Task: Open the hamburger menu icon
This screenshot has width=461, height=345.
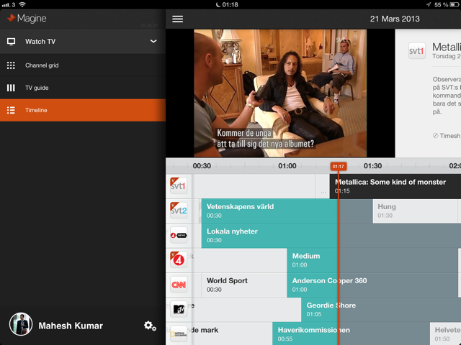Action: coord(178,19)
